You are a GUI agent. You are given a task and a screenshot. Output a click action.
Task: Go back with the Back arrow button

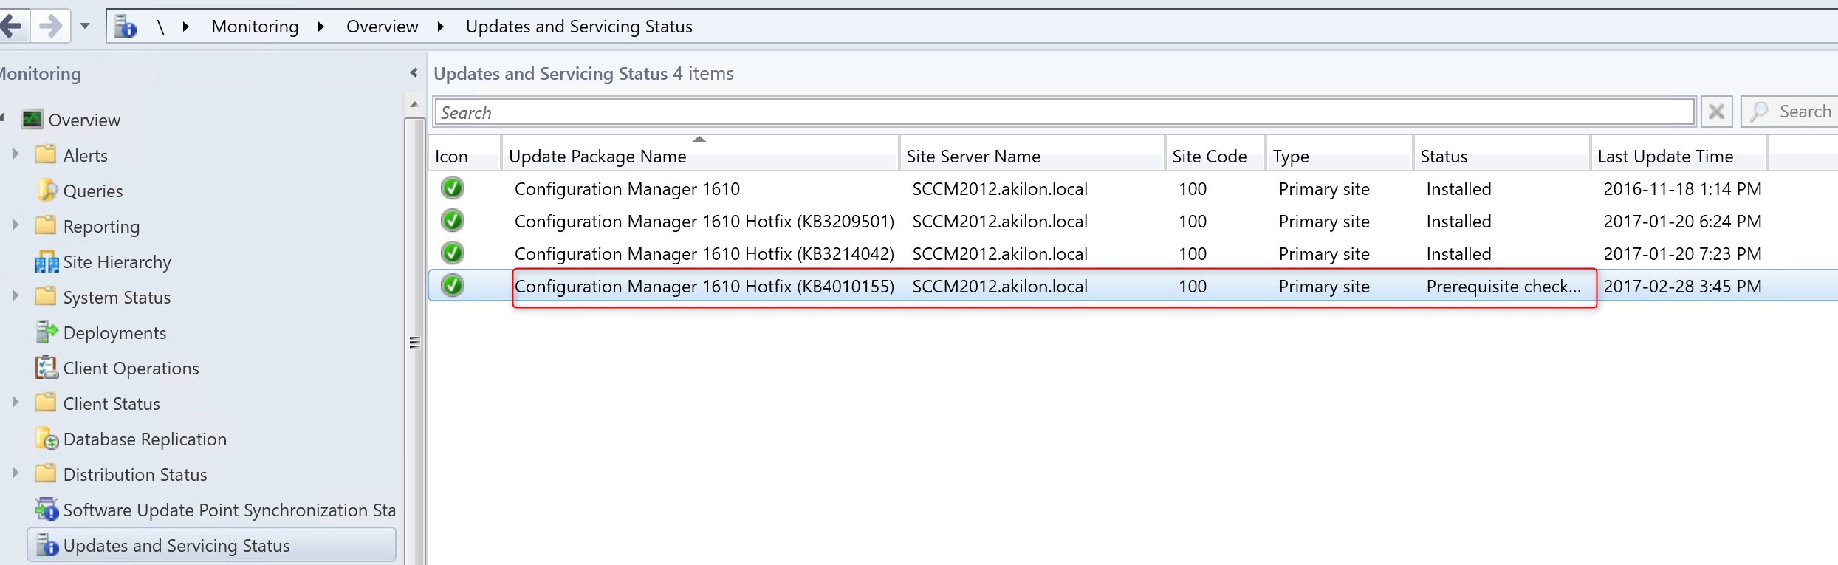(x=13, y=27)
